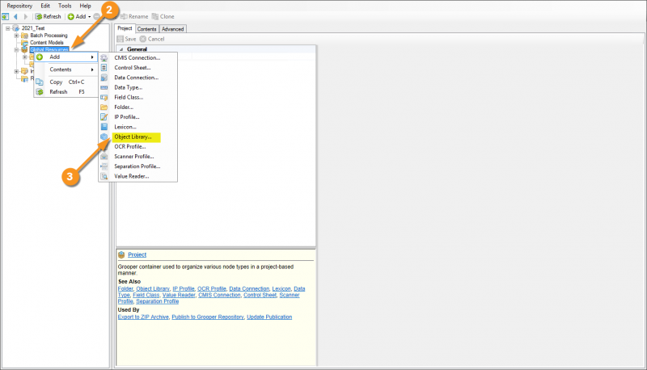Image resolution: width=647 pixels, height=370 pixels.
Task: Open the Help menu
Action: 86,6
